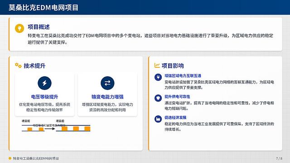Select the 技术提升 heading
The height and width of the screenshot is (163, 290).
34,65
